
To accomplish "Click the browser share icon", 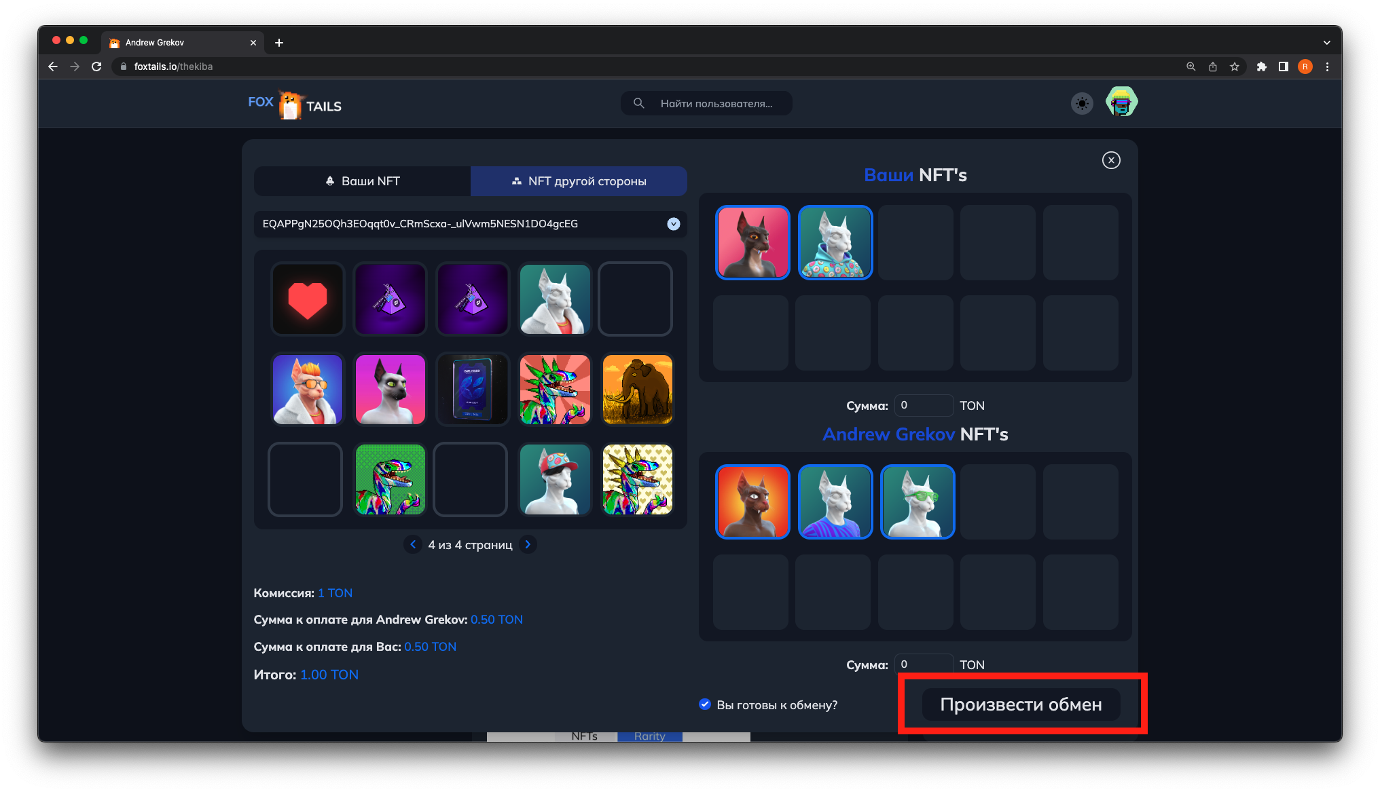I will click(1212, 67).
